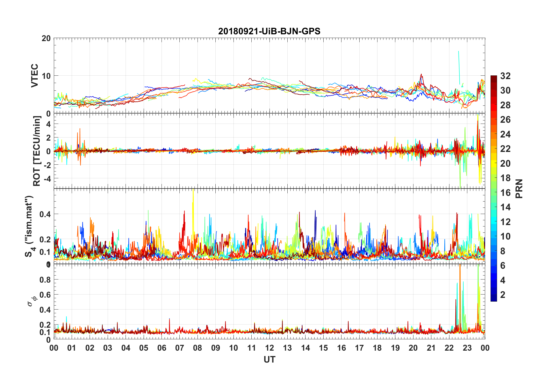
Task: Click the sigma phi axis tick 0.8
Action: (x=45, y=279)
